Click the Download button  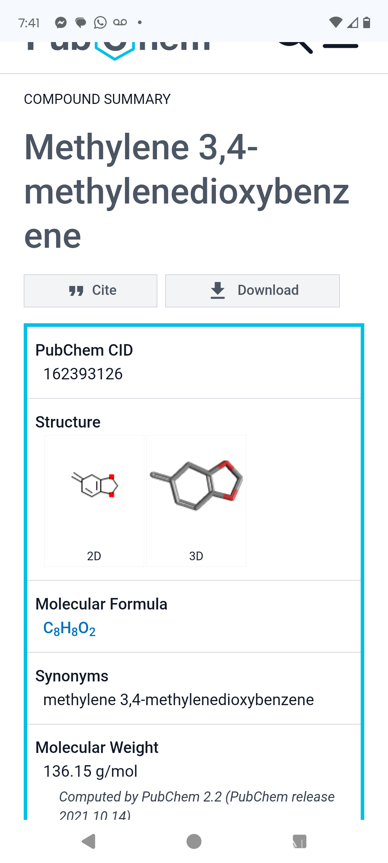click(x=253, y=291)
